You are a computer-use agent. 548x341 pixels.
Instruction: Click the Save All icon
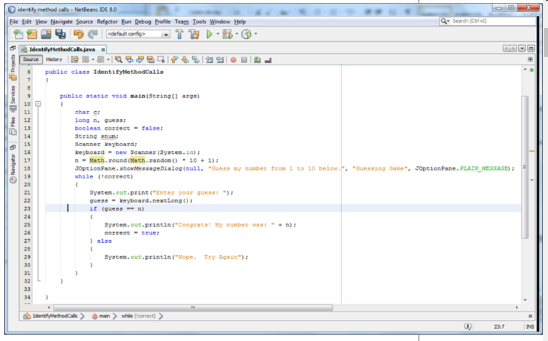click(x=61, y=35)
